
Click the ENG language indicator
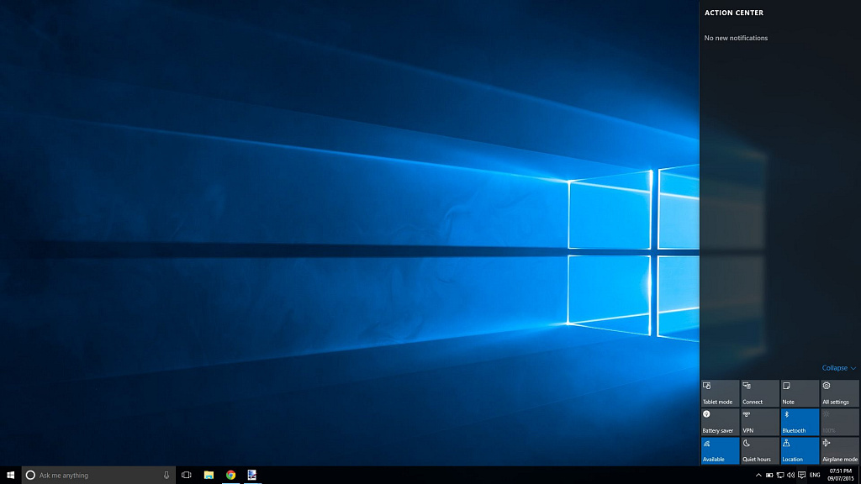[815, 476]
